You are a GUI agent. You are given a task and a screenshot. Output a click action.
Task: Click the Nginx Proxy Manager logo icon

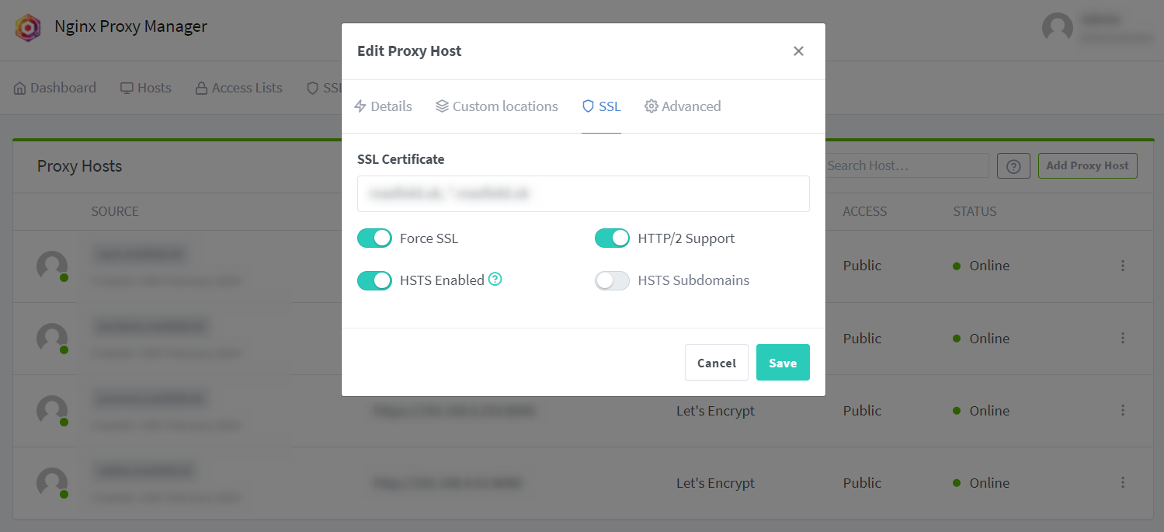point(28,27)
